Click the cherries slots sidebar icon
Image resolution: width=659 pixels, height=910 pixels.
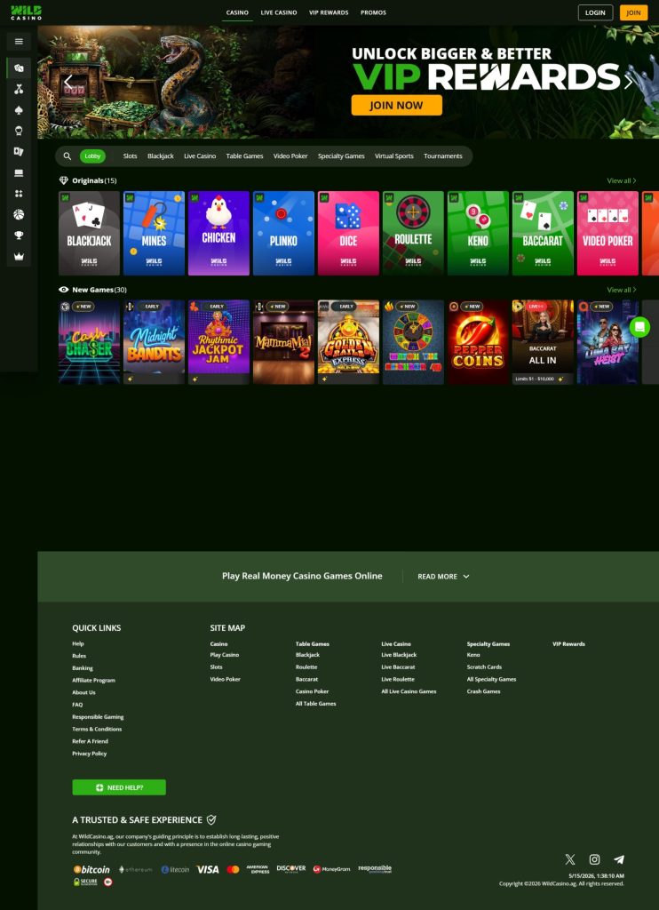pyautogui.click(x=19, y=89)
